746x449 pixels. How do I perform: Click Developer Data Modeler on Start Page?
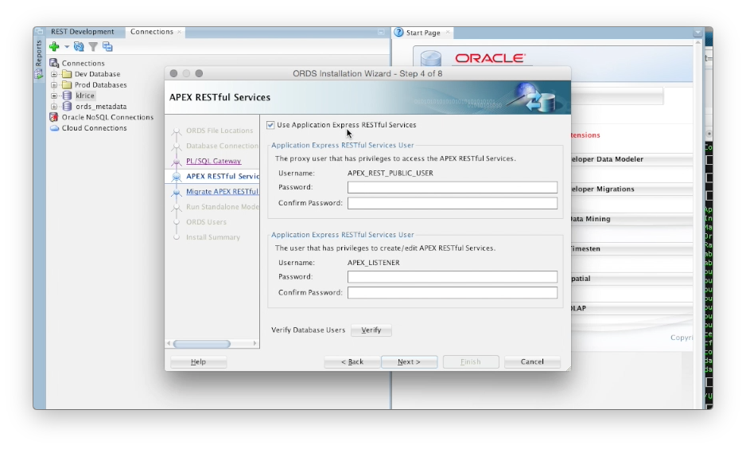coord(607,159)
